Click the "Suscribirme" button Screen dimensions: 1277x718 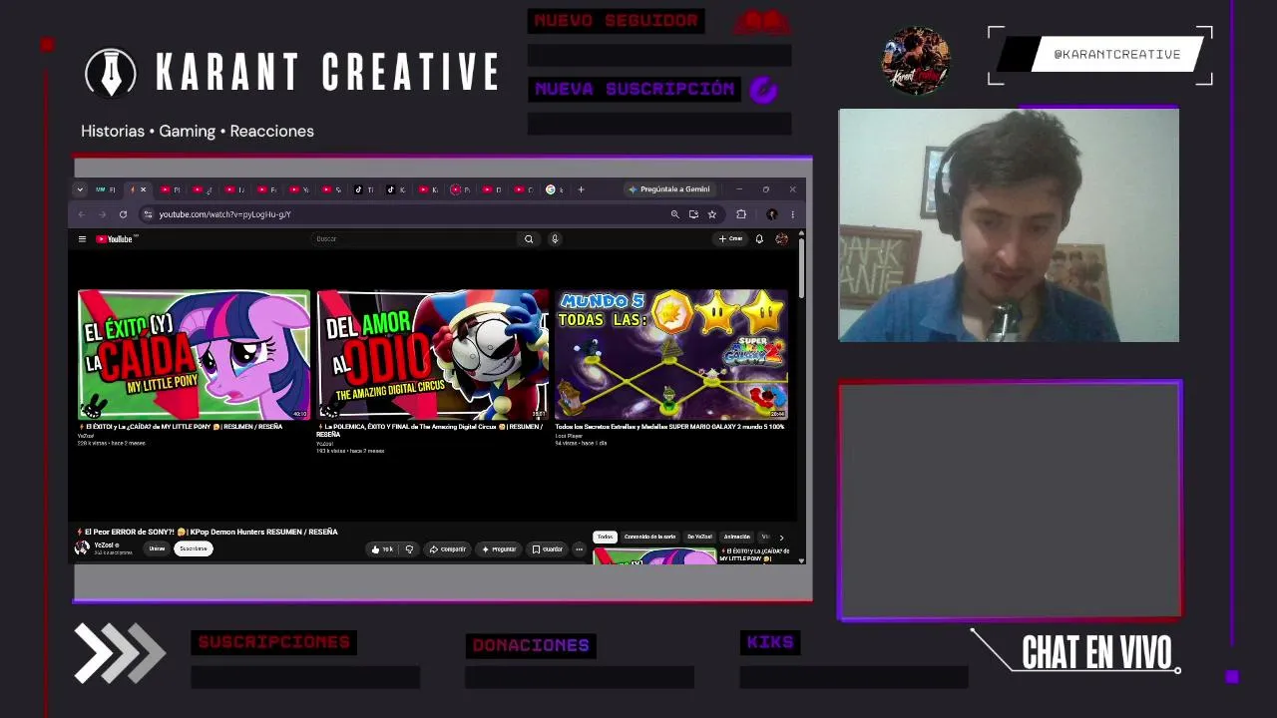[x=194, y=549]
